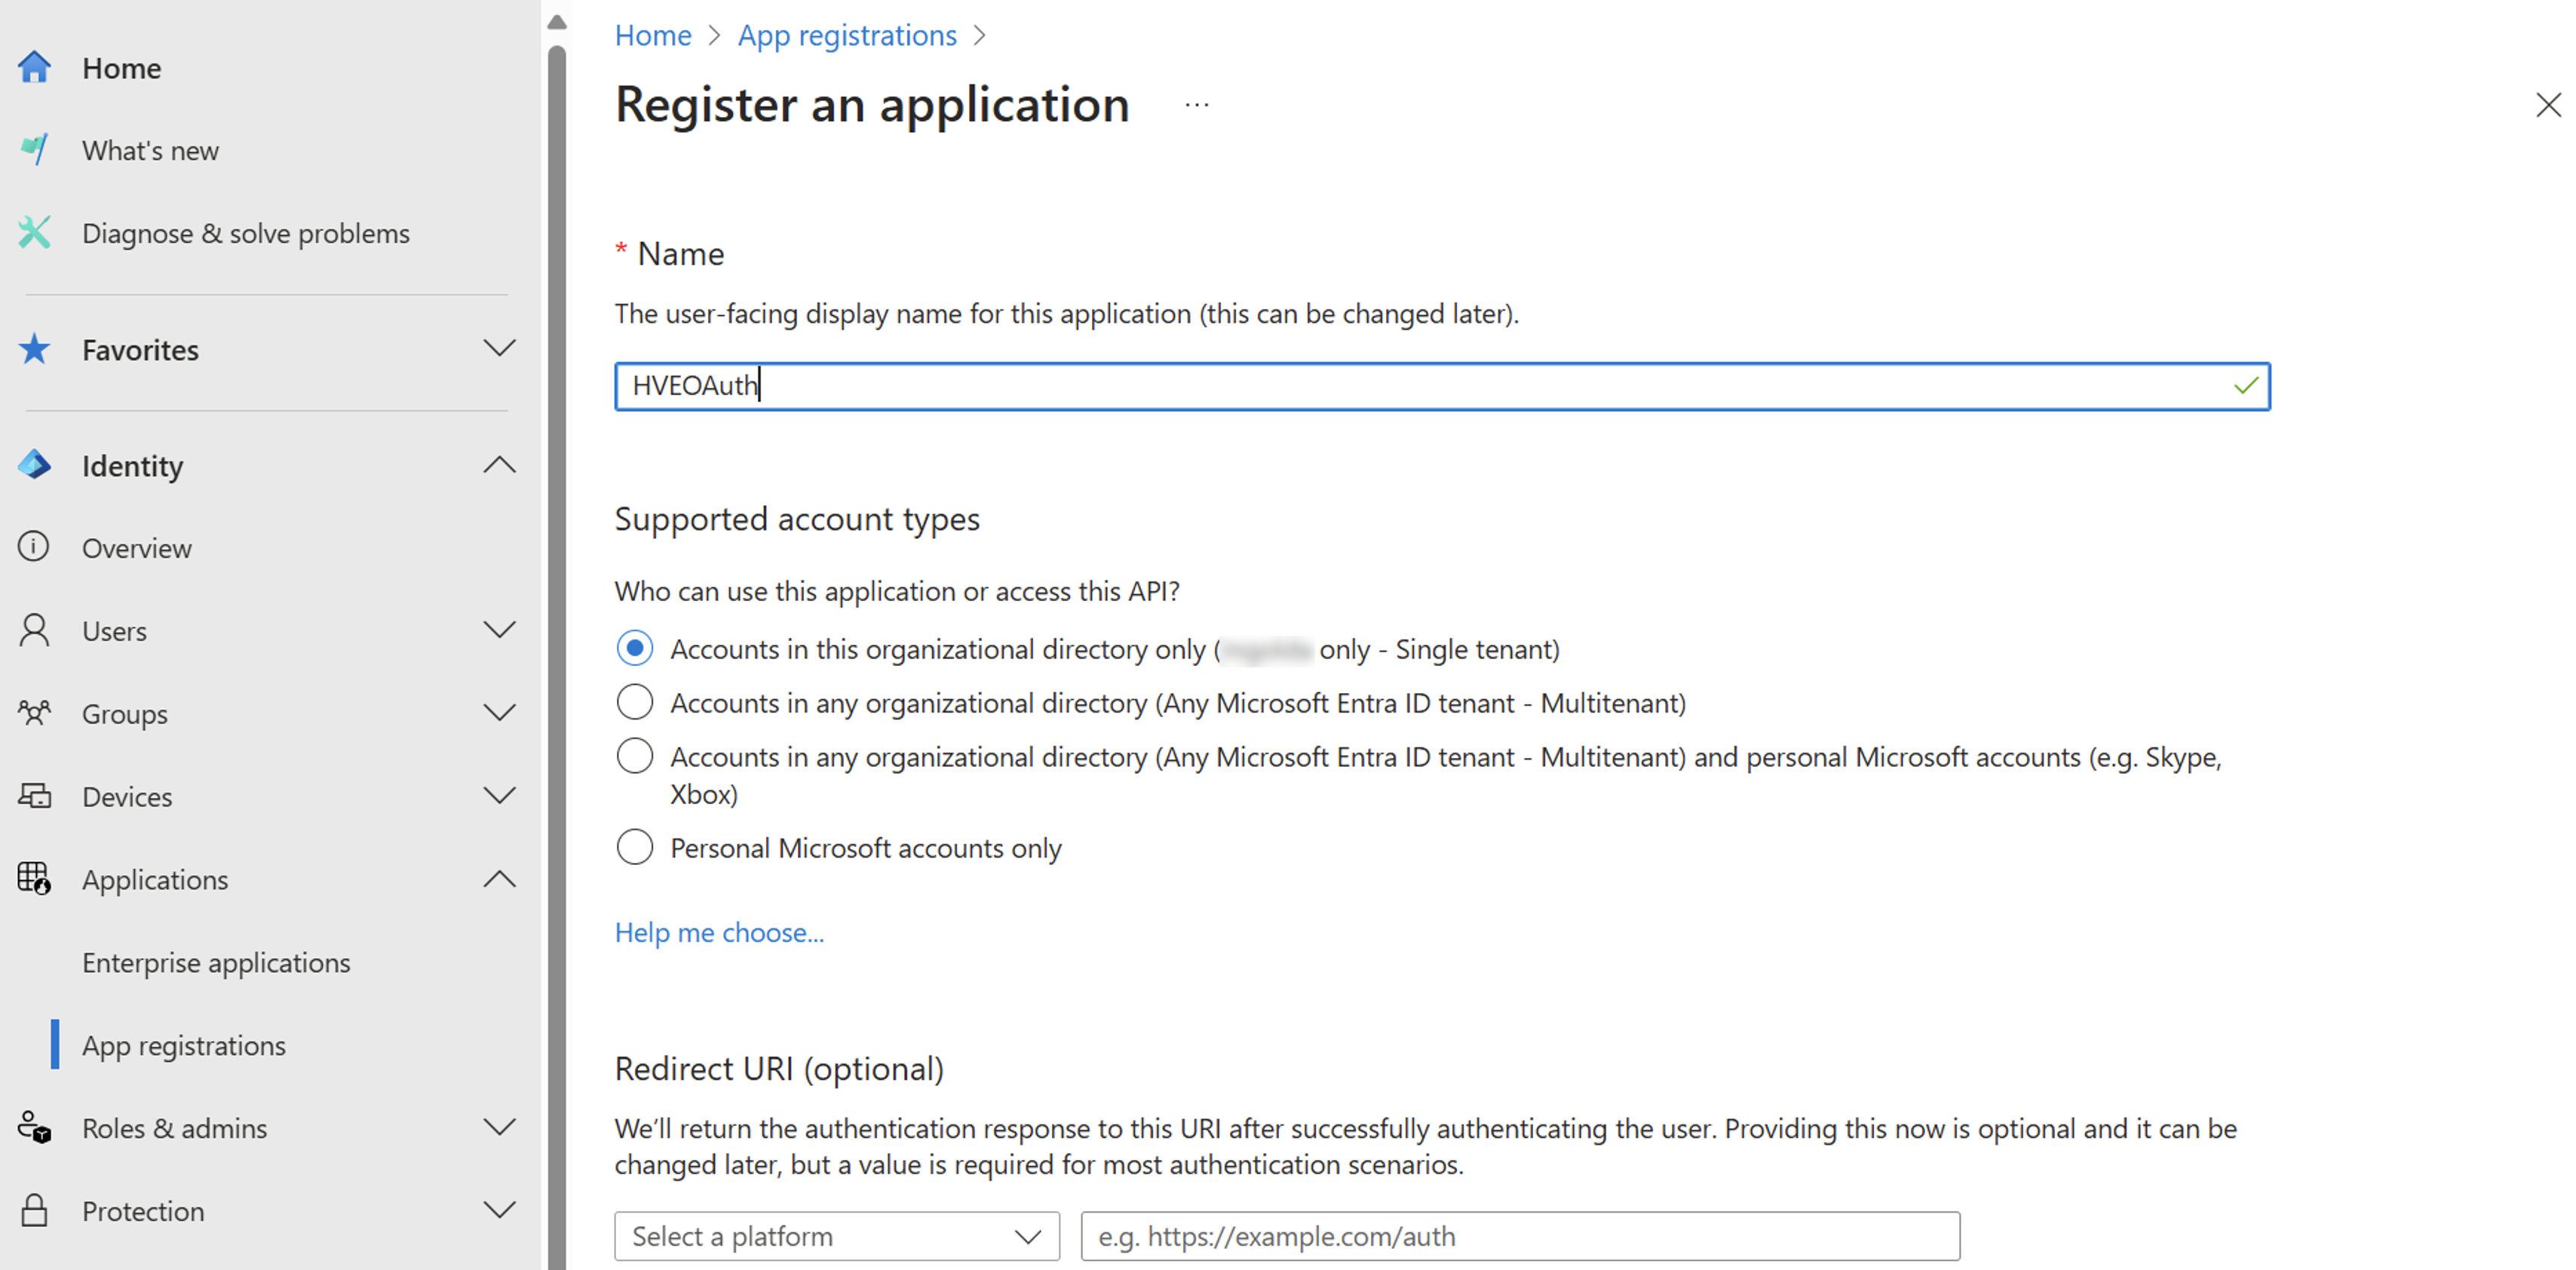Collapse the Identity section chevron

(x=499, y=465)
